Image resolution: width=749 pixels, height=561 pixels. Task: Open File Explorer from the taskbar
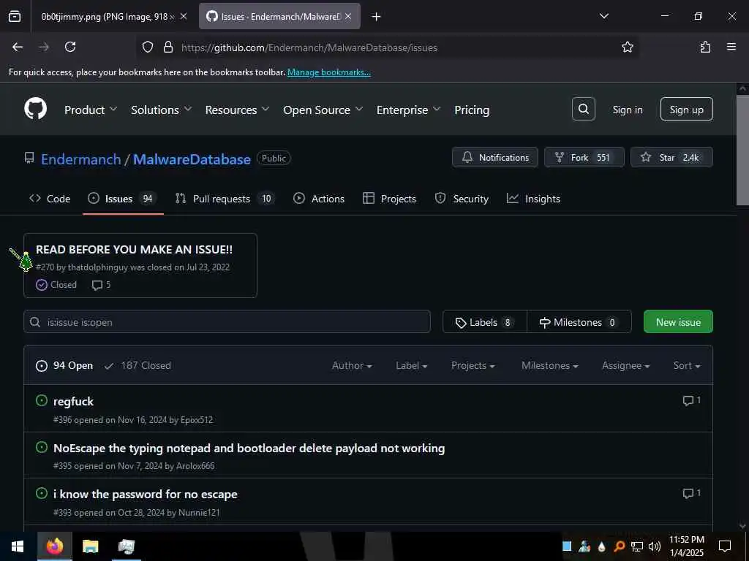pos(90,546)
